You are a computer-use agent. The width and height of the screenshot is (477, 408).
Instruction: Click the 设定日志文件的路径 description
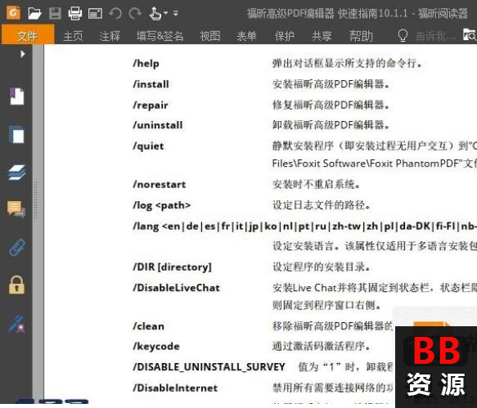click(322, 205)
